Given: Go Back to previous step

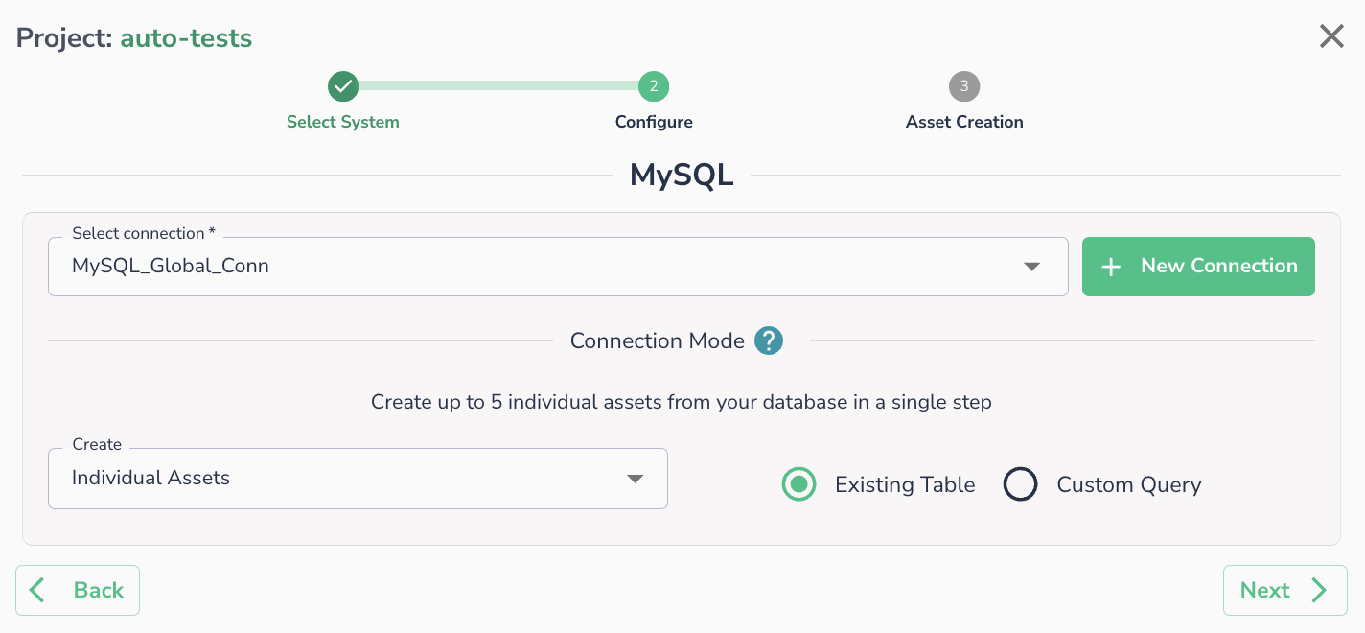Looking at the screenshot, I should [x=78, y=590].
